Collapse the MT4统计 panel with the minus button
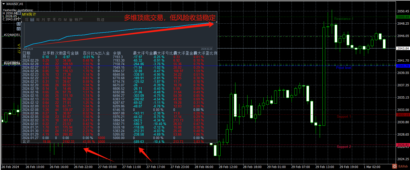Screen dimensions: 410x170 [19, 13]
